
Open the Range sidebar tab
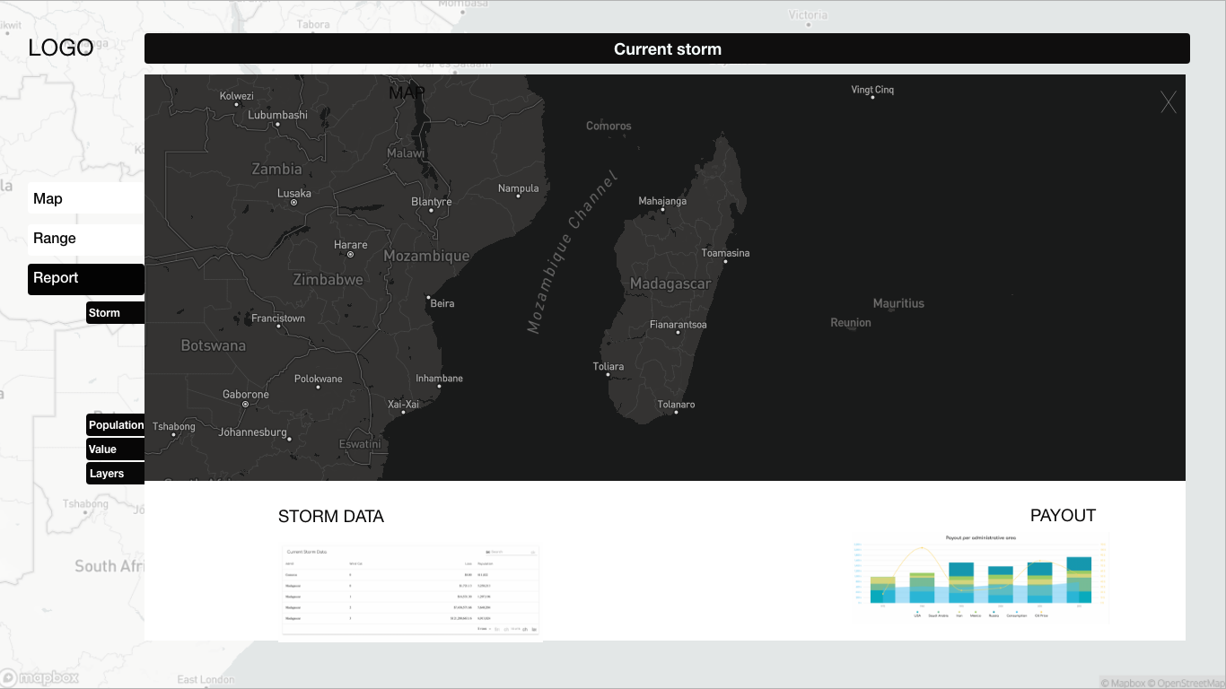[86, 238]
